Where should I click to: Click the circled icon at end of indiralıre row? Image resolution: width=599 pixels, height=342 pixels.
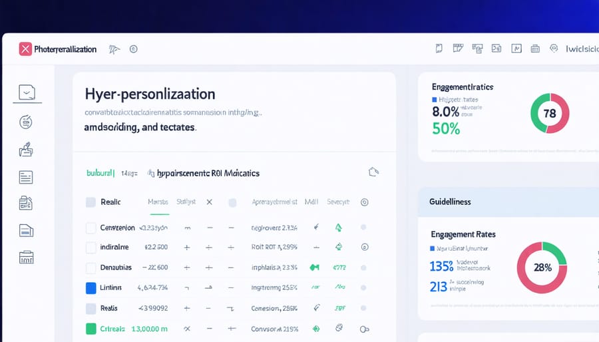point(365,247)
